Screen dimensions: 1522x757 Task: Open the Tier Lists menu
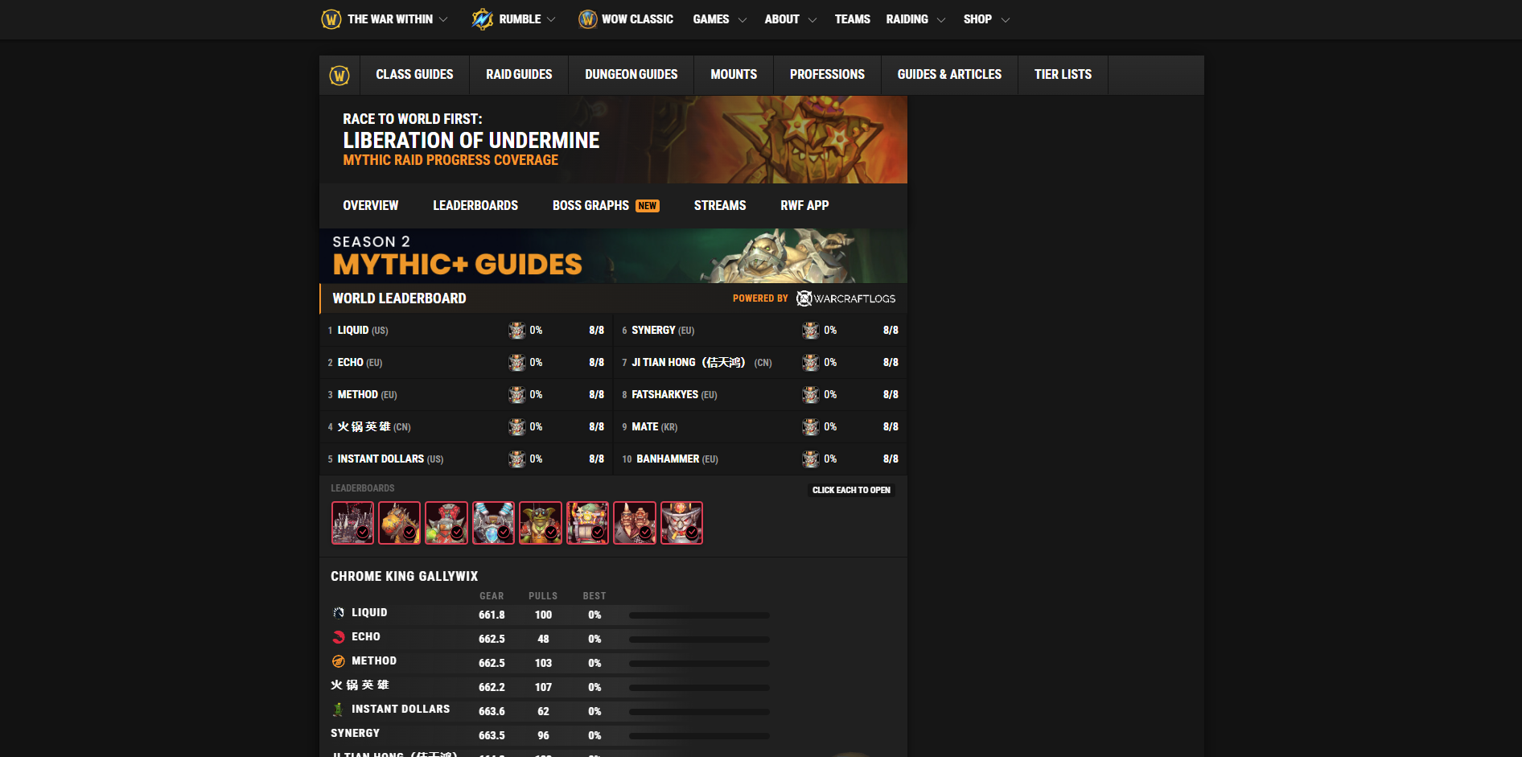pyautogui.click(x=1063, y=75)
